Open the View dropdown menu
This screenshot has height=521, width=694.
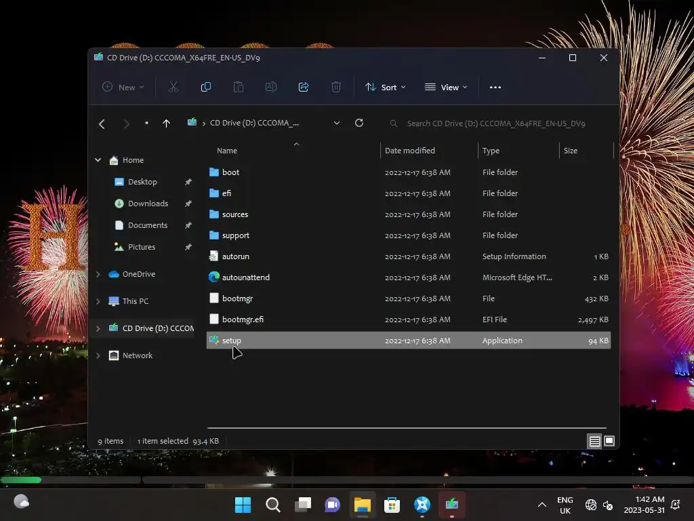pyautogui.click(x=446, y=88)
